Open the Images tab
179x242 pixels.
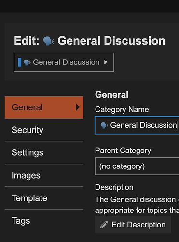coord(44,175)
